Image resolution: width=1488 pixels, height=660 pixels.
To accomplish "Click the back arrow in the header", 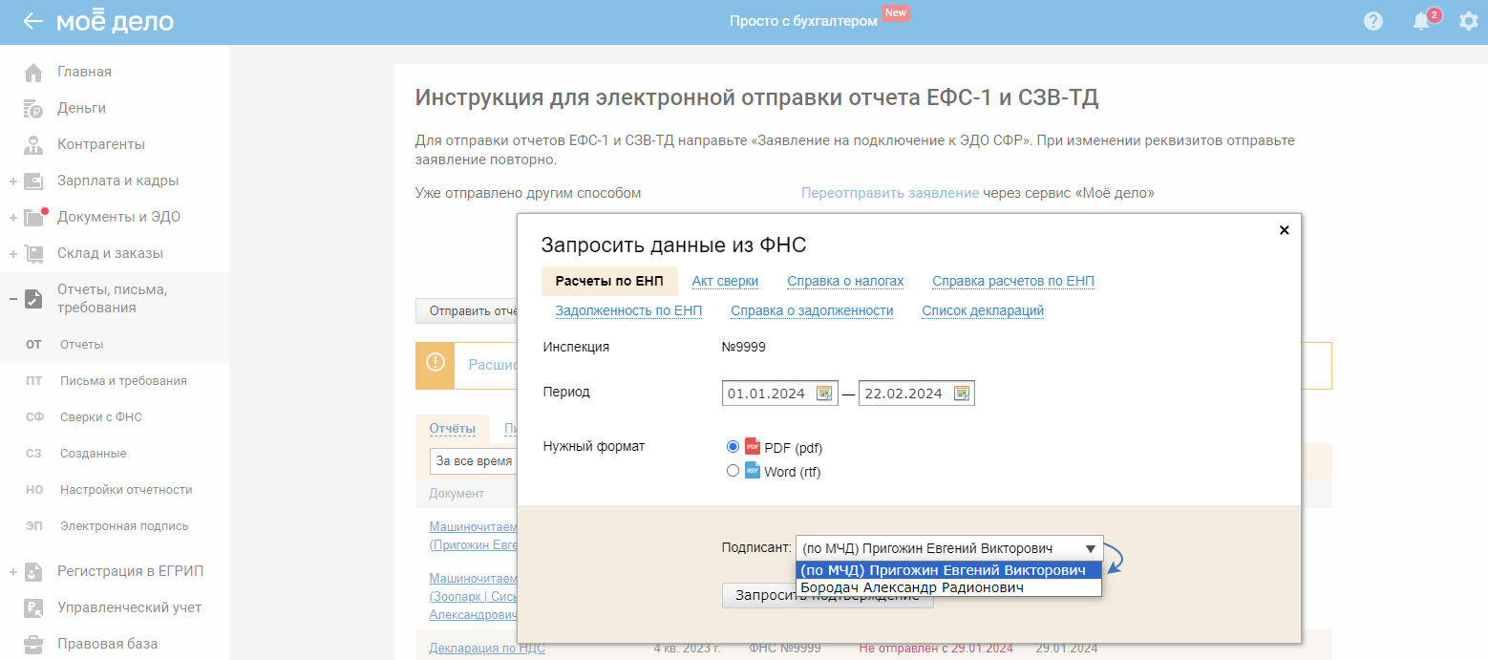I will coord(33,21).
